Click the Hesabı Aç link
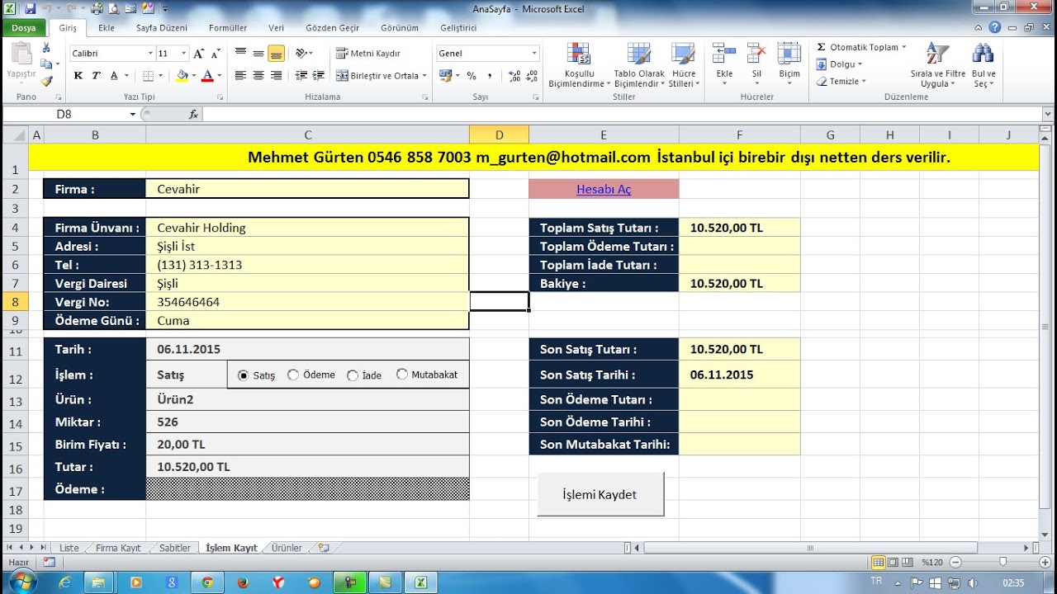 (604, 189)
